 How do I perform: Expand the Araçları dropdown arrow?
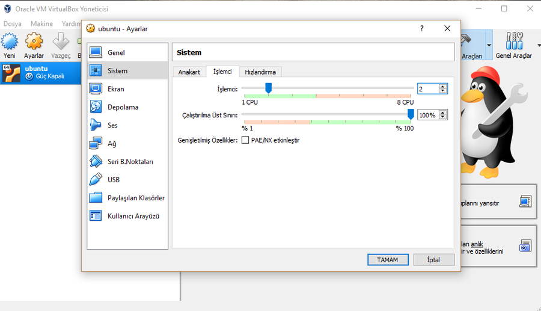tap(489, 46)
